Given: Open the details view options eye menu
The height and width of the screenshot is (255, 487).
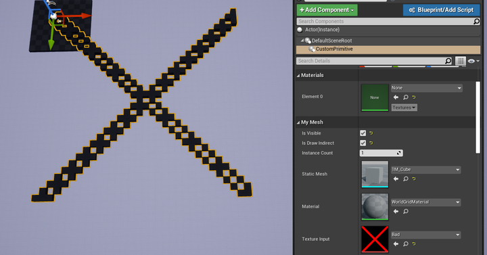Looking at the screenshot, I should coord(473,61).
